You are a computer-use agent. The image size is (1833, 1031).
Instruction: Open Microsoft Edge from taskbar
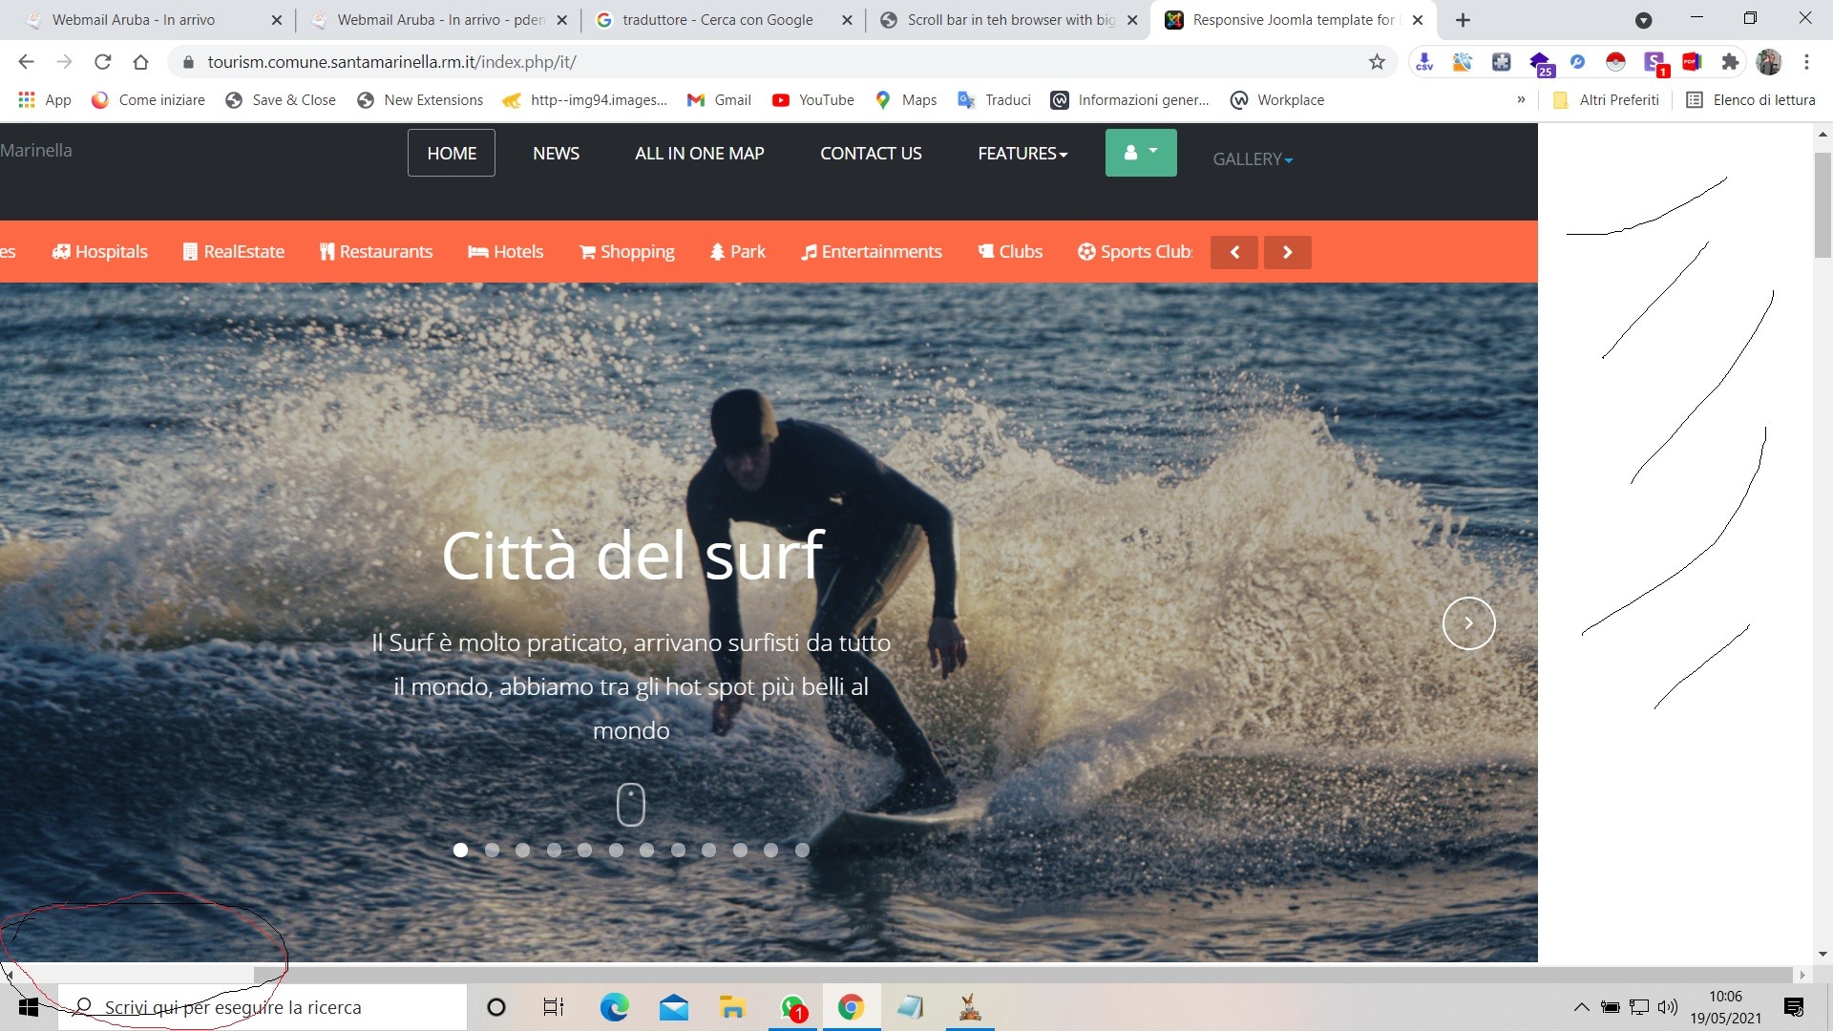pos(614,1007)
